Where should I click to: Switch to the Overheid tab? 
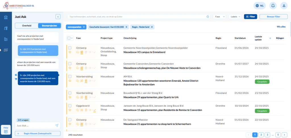[26, 26]
